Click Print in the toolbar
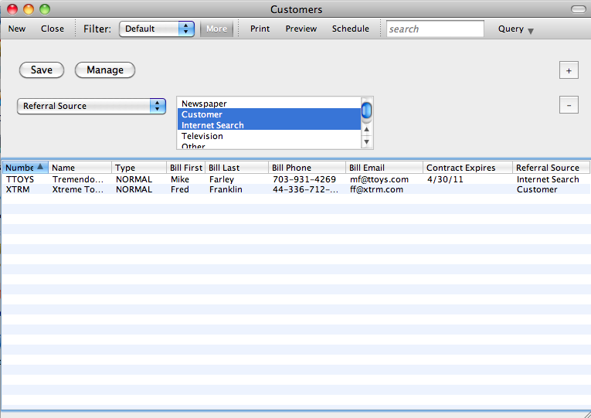The width and height of the screenshot is (591, 418). (260, 29)
